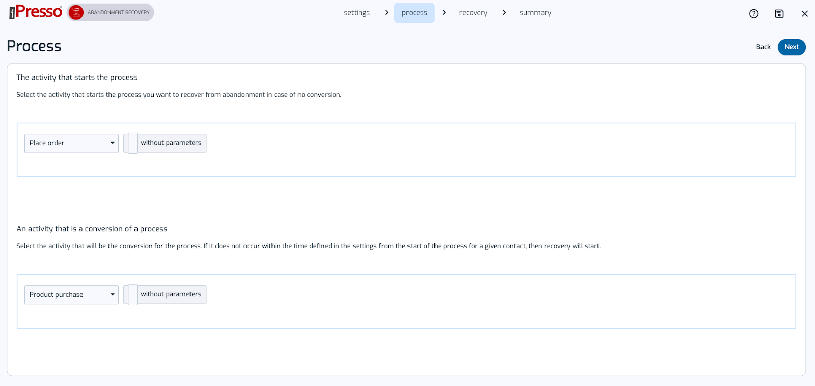Click the chevron arrow right after settings
The height and width of the screenshot is (386, 815).
coord(387,12)
